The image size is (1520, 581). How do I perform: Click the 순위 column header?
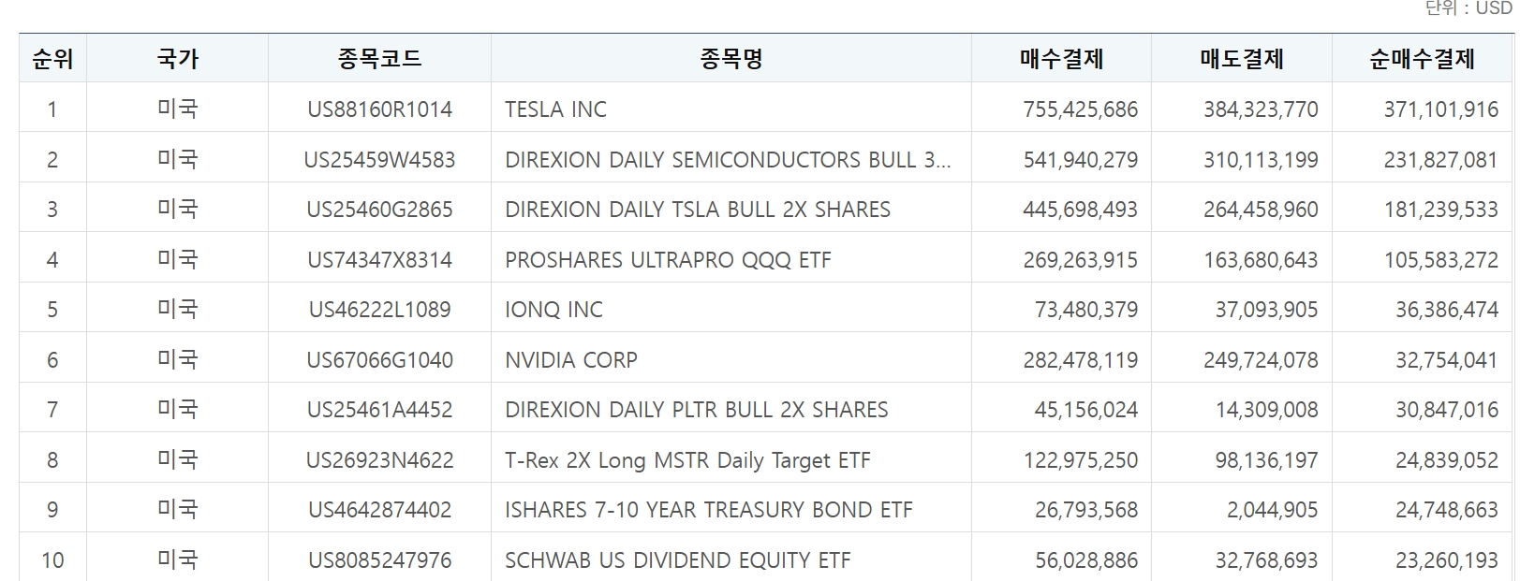[x=52, y=59]
